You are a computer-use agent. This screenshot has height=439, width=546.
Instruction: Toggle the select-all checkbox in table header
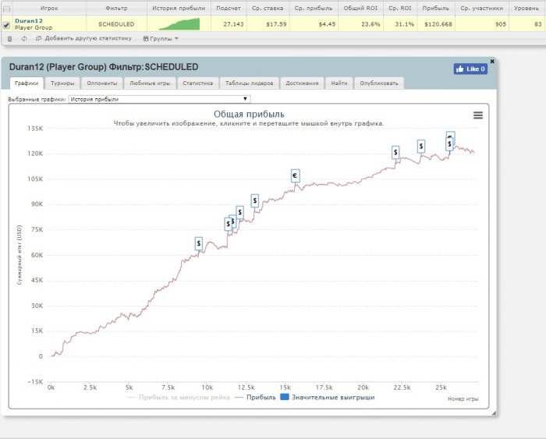7,8
